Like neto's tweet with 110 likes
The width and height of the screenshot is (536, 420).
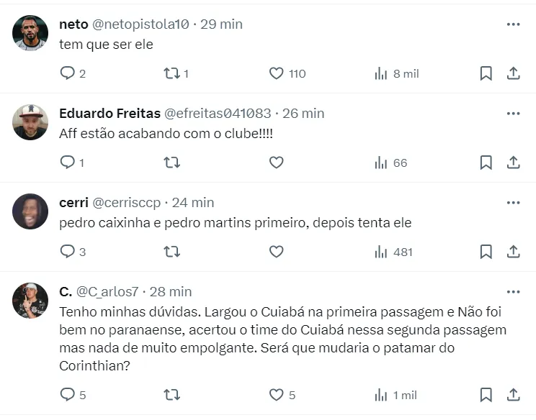point(276,73)
